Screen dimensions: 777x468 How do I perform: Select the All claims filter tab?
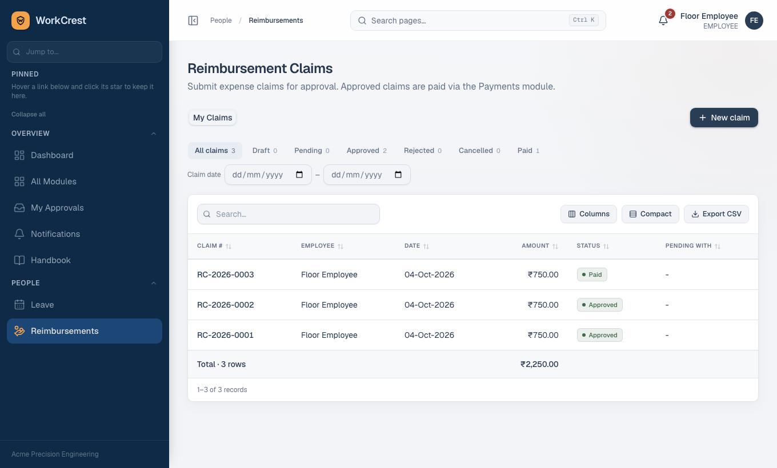click(x=215, y=151)
